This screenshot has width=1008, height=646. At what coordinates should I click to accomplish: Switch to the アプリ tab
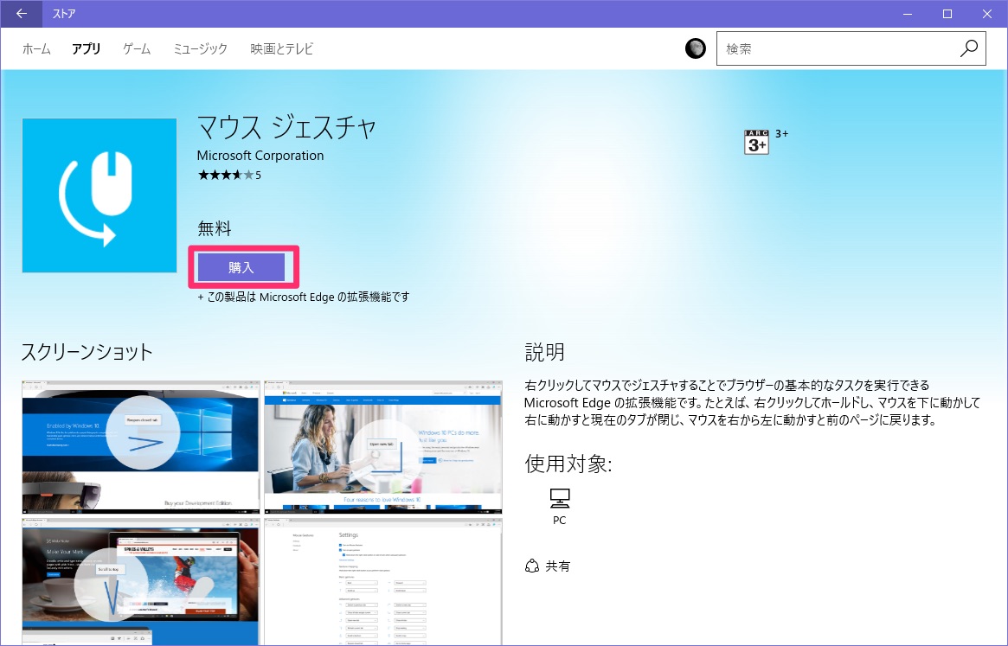coord(87,48)
